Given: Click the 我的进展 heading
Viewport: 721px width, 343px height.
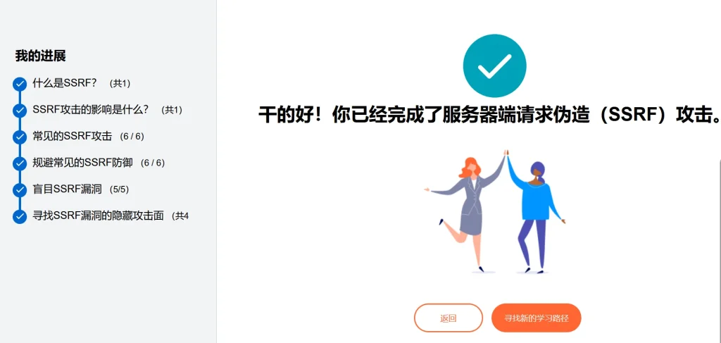Looking at the screenshot, I should tap(40, 56).
